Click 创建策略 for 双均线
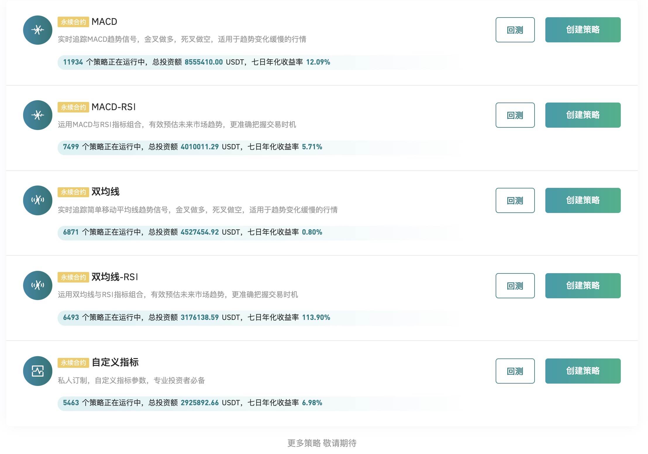This screenshot has height=454, width=648. pos(583,200)
